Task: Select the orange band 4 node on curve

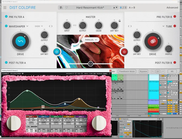Action: (79, 99)
